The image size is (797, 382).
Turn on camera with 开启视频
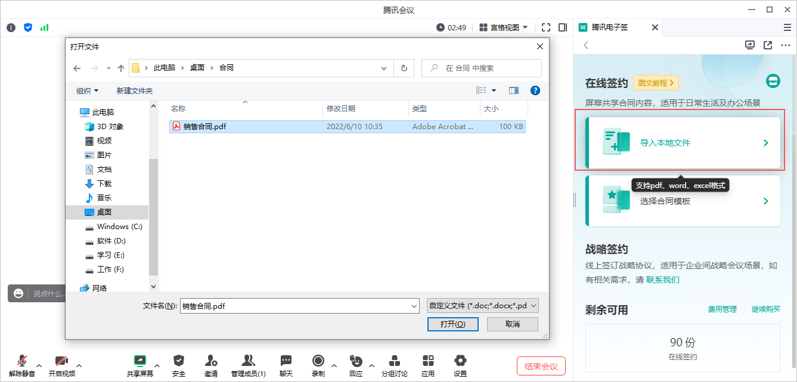(60, 365)
